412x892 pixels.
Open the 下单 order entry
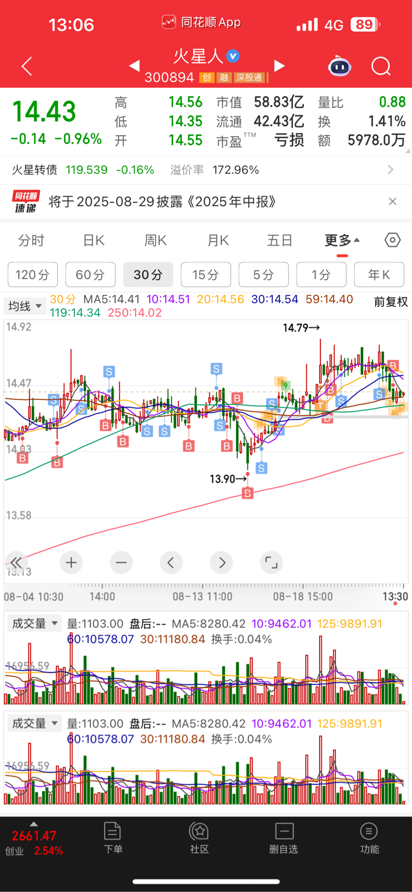pos(113,838)
